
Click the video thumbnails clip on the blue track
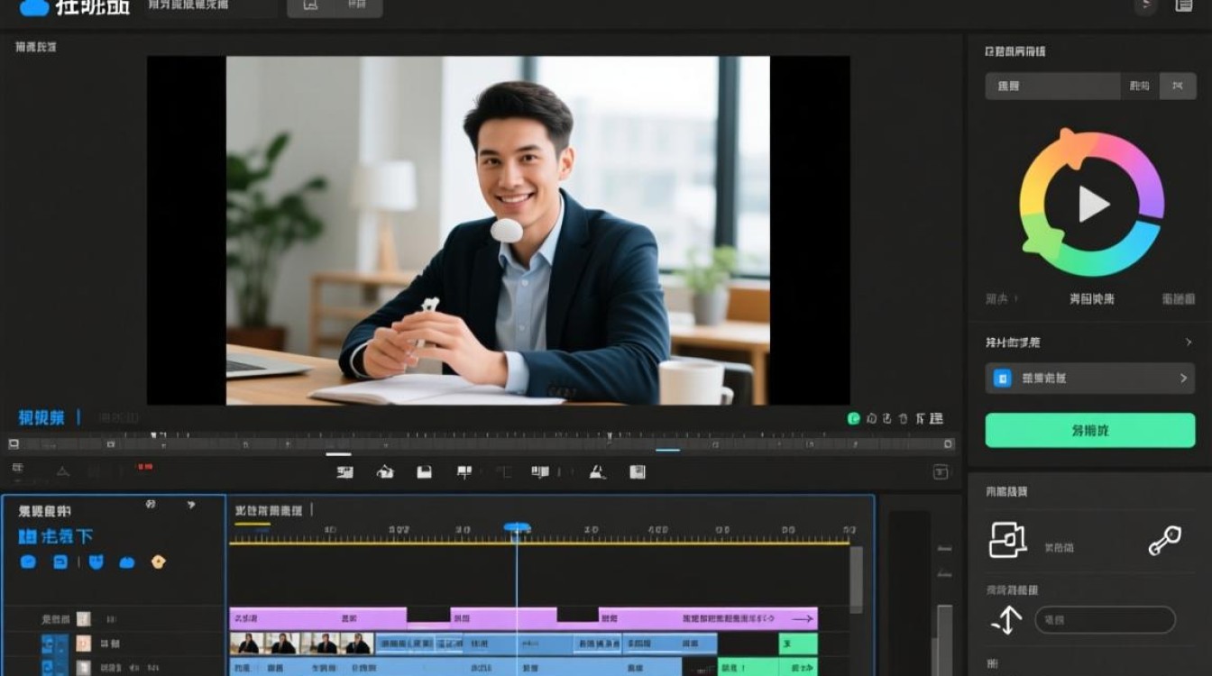click(x=301, y=644)
